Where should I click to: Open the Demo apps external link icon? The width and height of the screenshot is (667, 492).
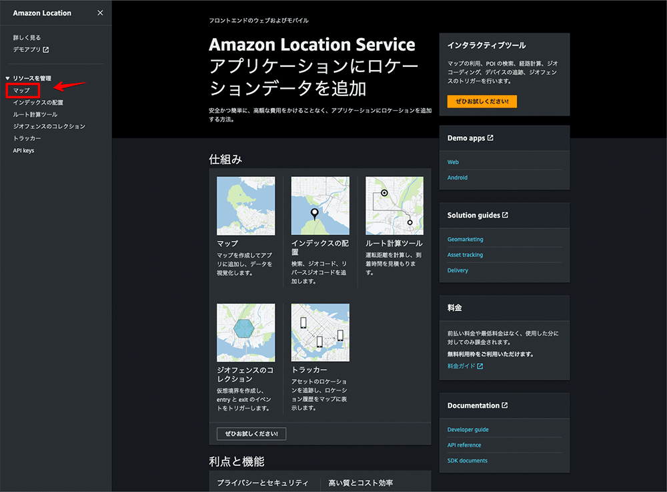pos(490,138)
